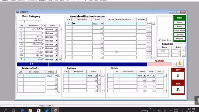
Task: Open Task View on the taskbar
Action: point(13,110)
